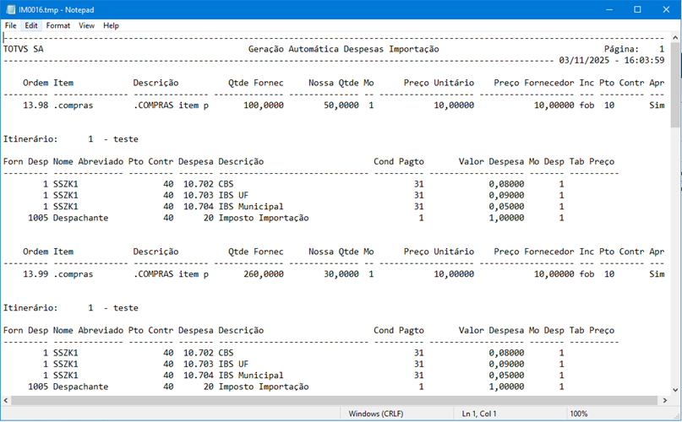Click quantity '30,0000'
The width and height of the screenshot is (682, 422).
coord(341,274)
